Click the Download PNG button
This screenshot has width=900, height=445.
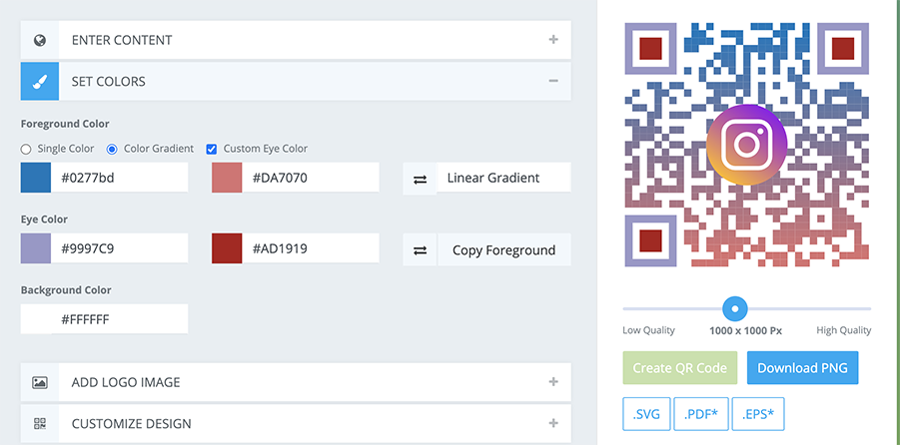click(x=802, y=368)
